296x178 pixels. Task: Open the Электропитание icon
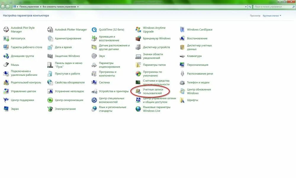tap(50, 109)
